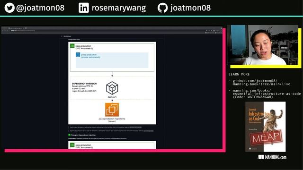303x170 pixels.
Task: Click the README.md list icon in file header
Action: (x=62, y=36)
